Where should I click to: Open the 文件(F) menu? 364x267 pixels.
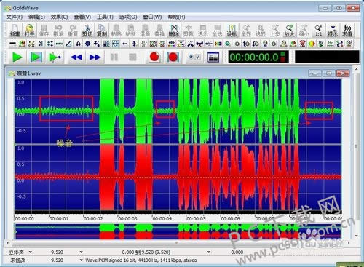pos(15,17)
